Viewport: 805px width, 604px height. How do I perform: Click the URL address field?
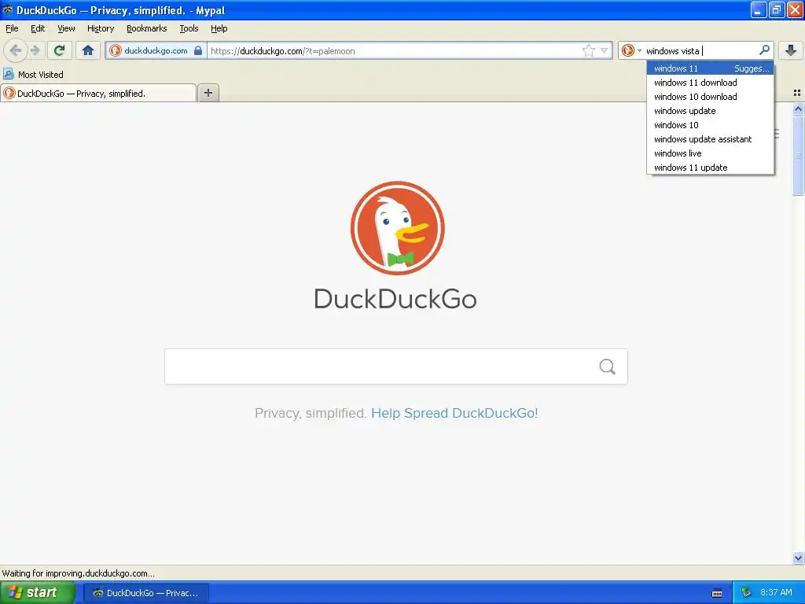(x=395, y=50)
